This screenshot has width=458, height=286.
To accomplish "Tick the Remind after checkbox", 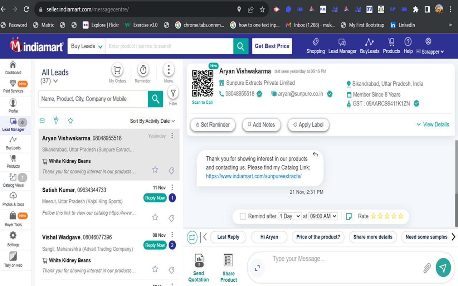I will (243, 216).
